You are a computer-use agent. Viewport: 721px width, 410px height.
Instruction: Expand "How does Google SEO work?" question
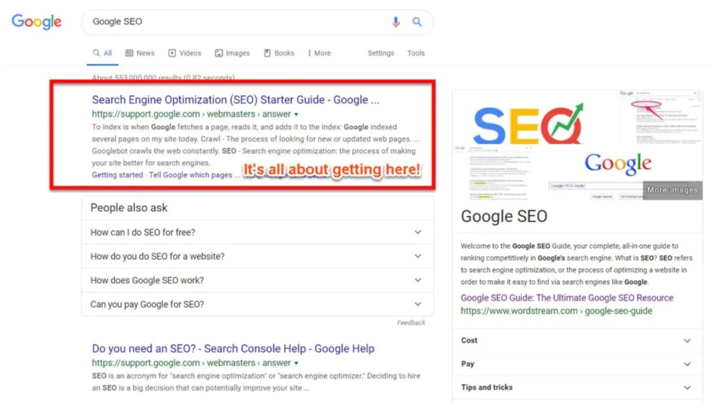click(x=417, y=280)
